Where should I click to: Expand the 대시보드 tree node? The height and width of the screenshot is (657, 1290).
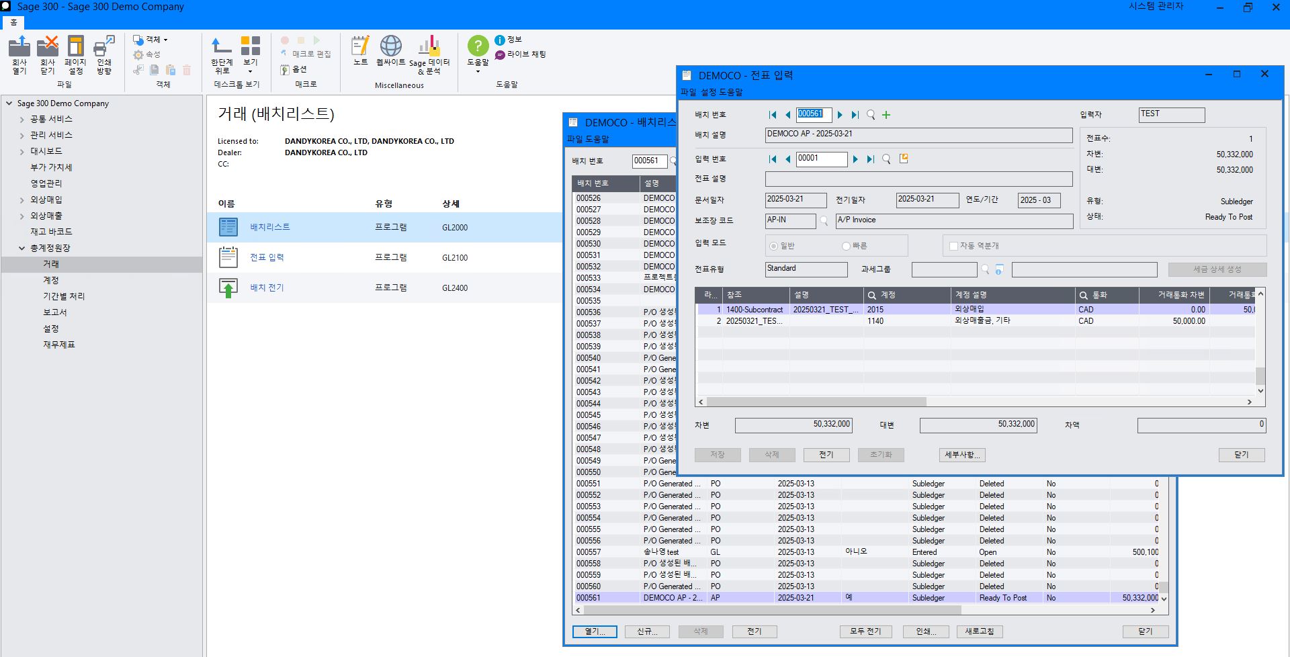[21, 152]
